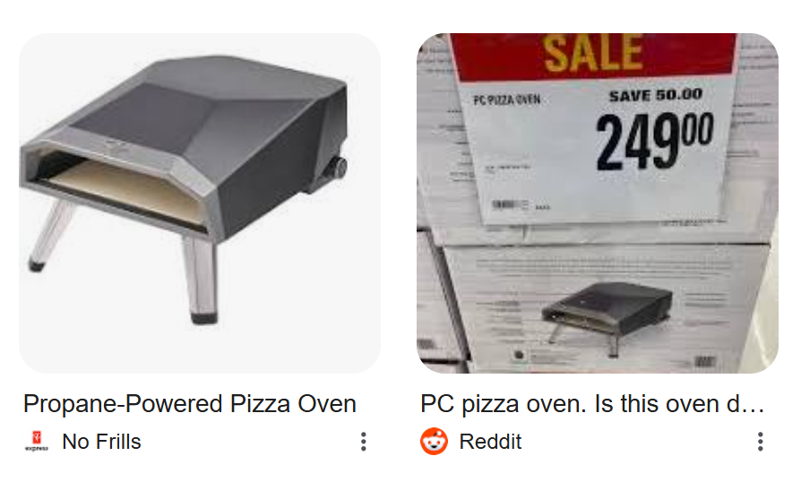Click the Reddit source name text
This screenshot has height=482, width=801.
click(x=490, y=442)
